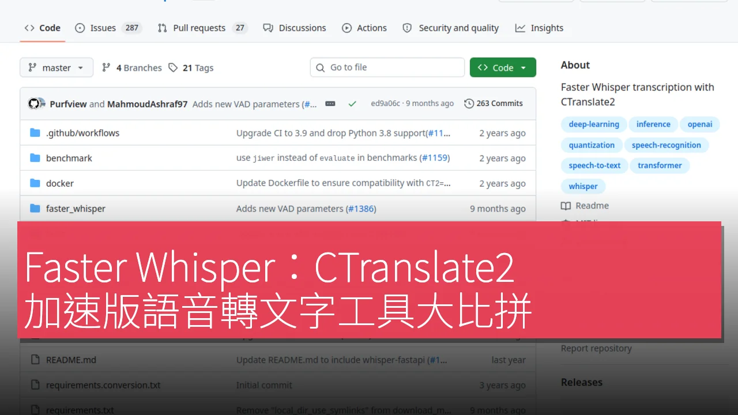This screenshot has width=738, height=415.
Task: Click folder icon next to docker
Action: (x=35, y=183)
